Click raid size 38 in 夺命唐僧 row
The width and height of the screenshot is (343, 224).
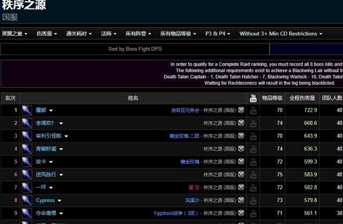(x=339, y=213)
